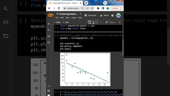Open the Google account avatar
The height and width of the screenshot is (96, 170).
(x=118, y=15)
